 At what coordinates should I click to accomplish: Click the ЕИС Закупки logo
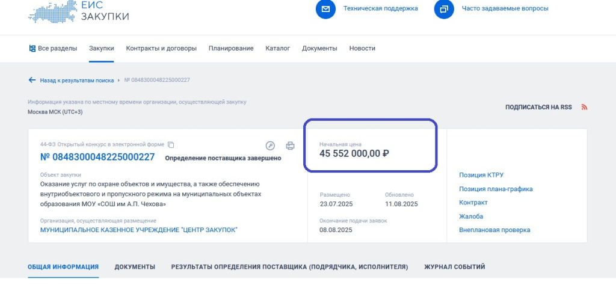[x=78, y=11]
